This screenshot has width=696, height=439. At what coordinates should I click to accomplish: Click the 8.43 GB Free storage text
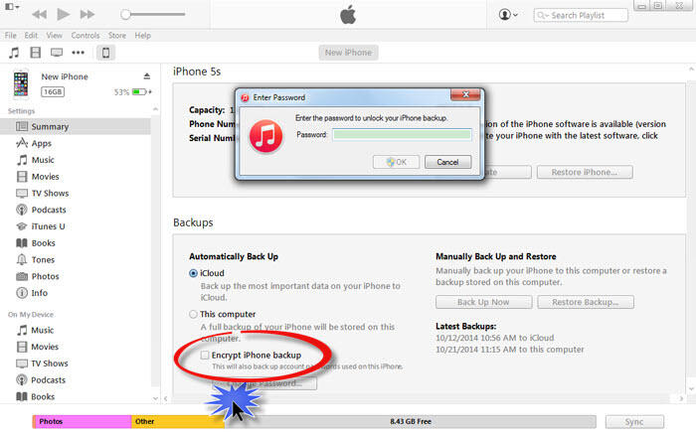(411, 422)
